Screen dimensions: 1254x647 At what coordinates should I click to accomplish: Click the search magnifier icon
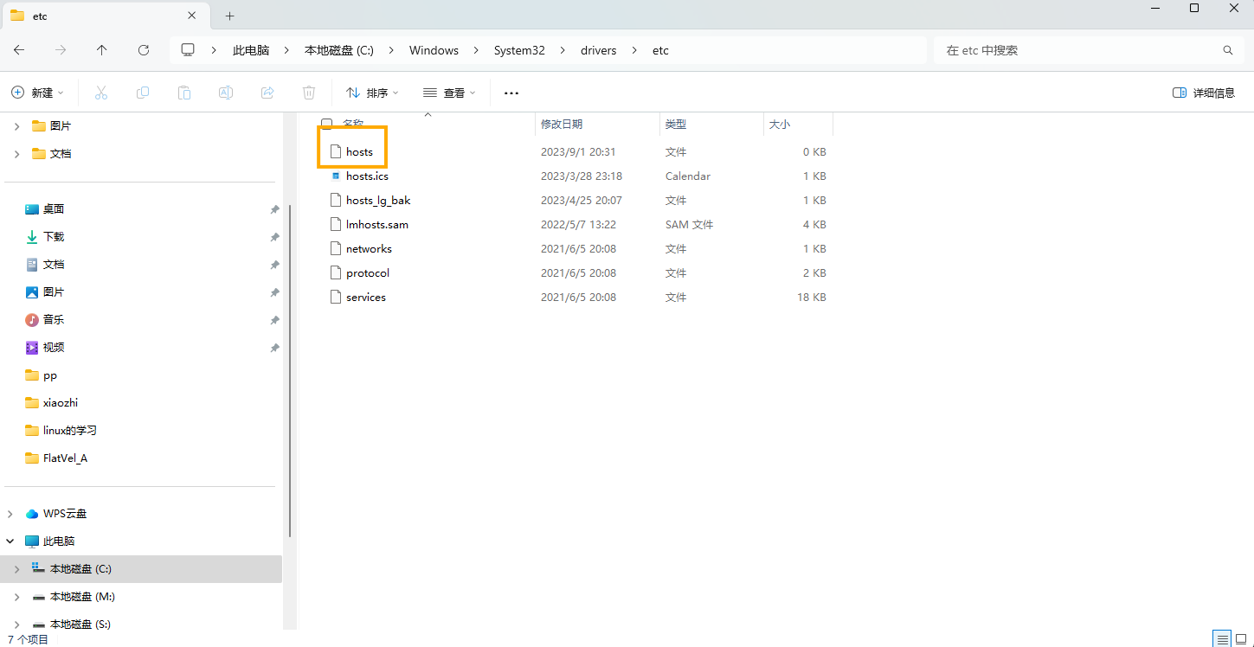click(1228, 50)
